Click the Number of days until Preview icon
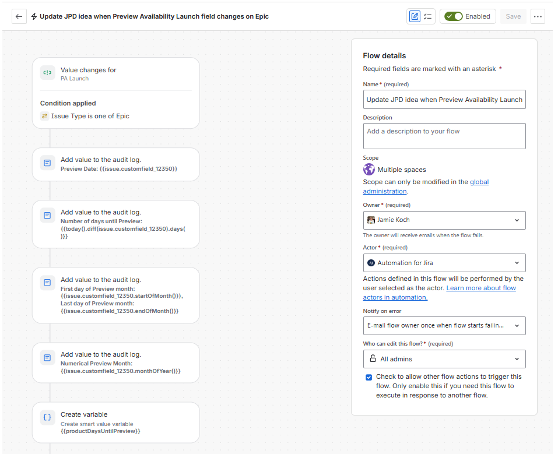Viewport: 558px width, 454px height. pyautogui.click(x=47, y=215)
